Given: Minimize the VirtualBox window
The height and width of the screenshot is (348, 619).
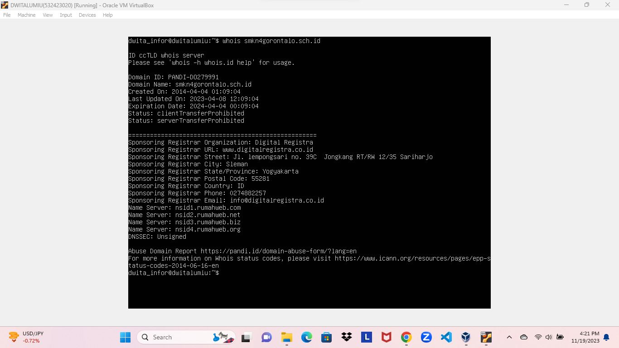Looking at the screenshot, I should pyautogui.click(x=566, y=5).
